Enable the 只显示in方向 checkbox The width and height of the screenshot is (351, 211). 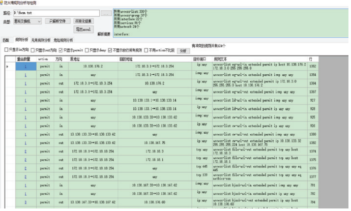pos(6,50)
